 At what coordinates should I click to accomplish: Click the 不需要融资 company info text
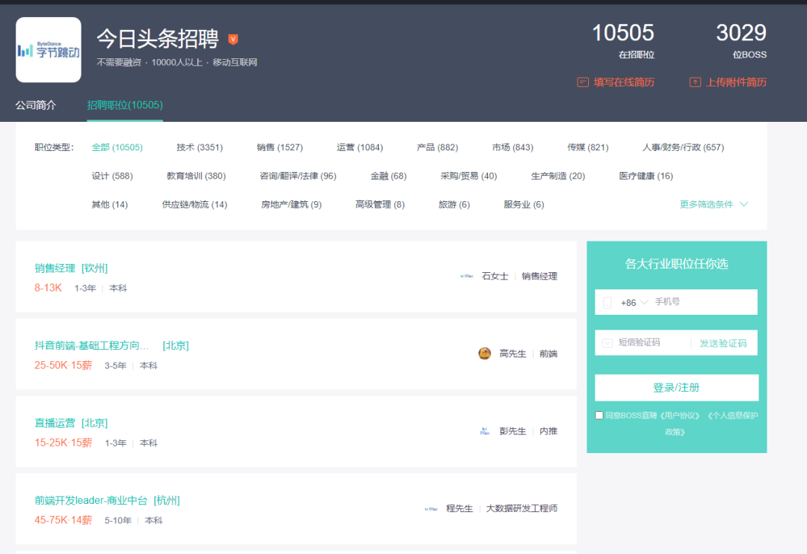[x=119, y=62]
